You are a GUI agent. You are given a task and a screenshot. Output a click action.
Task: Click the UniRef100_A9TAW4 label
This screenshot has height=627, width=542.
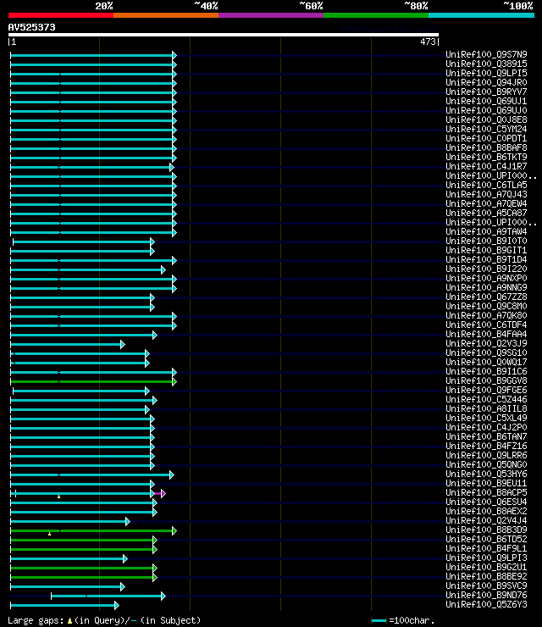[486, 231]
